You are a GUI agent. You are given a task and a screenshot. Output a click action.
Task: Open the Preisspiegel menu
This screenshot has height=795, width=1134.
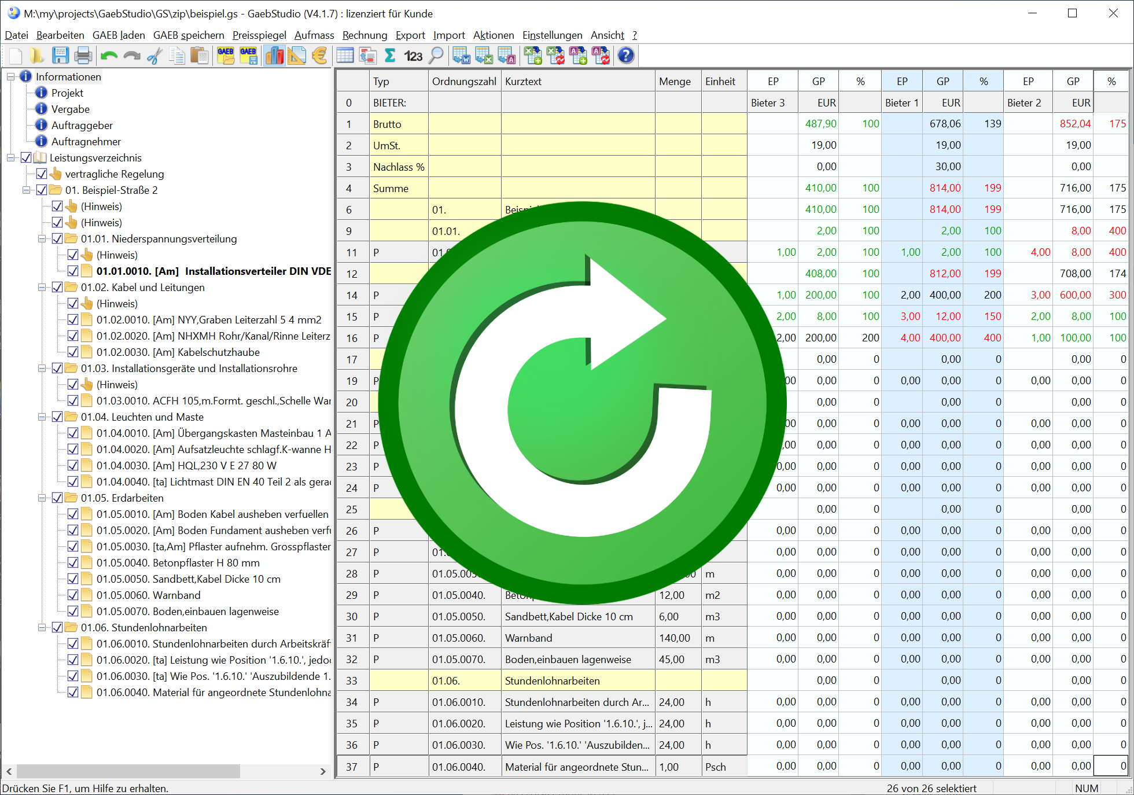point(259,35)
